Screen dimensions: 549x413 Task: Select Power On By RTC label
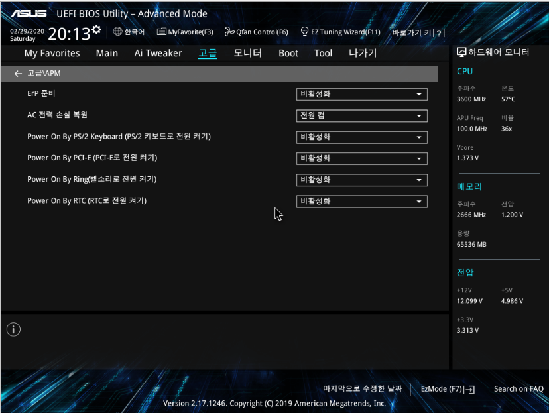[x=87, y=201]
